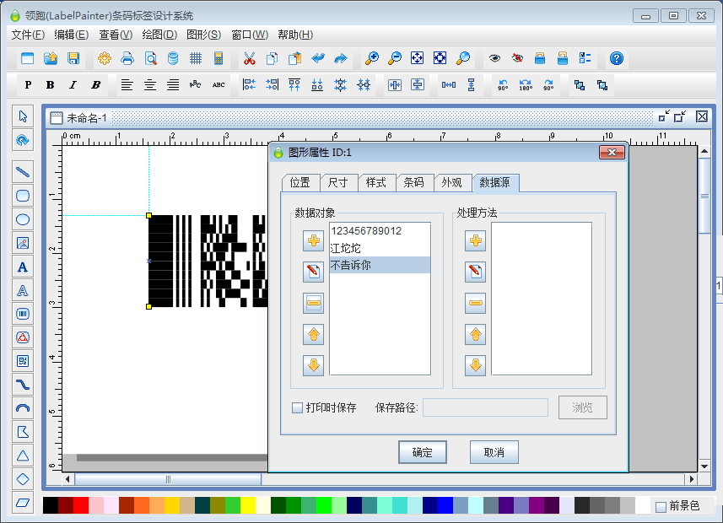This screenshot has width=723, height=523.
Task: Open the 帮助(H) menu
Action: (x=295, y=35)
